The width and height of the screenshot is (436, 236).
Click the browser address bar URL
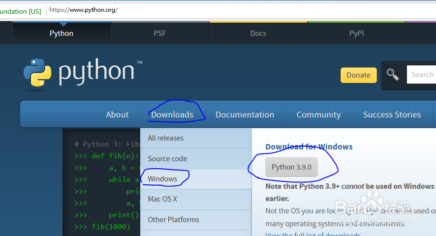coord(84,10)
